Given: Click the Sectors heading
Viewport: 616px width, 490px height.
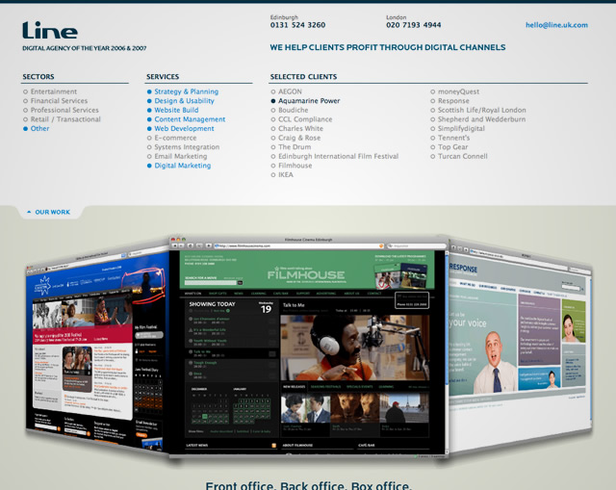Looking at the screenshot, I should pos(38,77).
